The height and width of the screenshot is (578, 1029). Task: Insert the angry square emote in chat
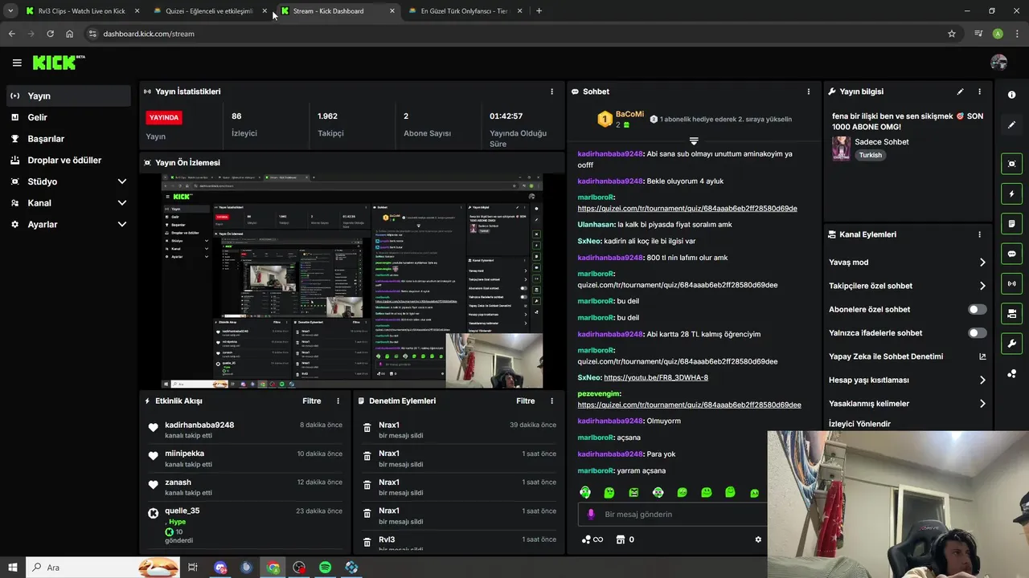coord(633,492)
